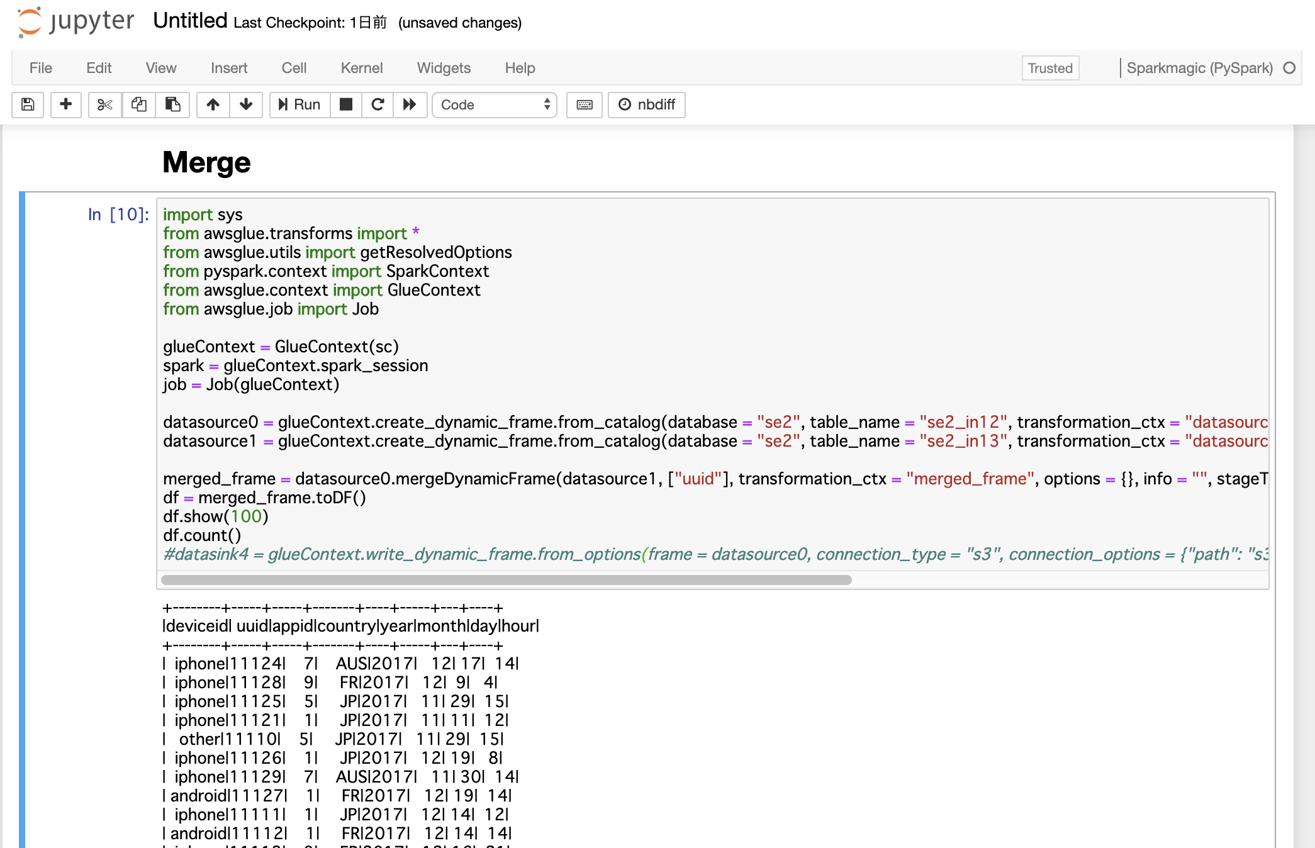Select the Merge heading cell
Screen dimensions: 1315x848
(206, 162)
